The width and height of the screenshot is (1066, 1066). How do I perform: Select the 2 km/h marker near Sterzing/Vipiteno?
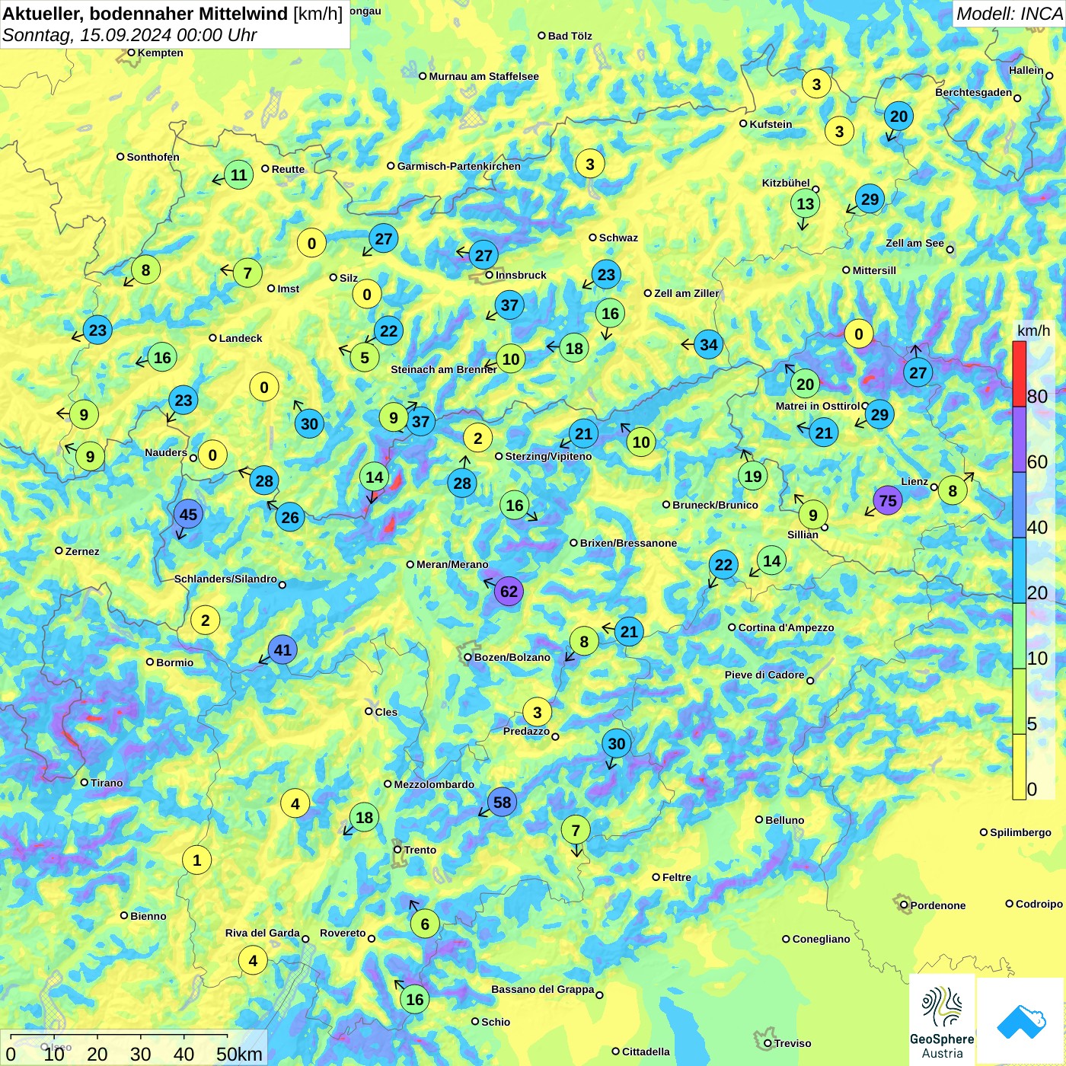point(477,438)
